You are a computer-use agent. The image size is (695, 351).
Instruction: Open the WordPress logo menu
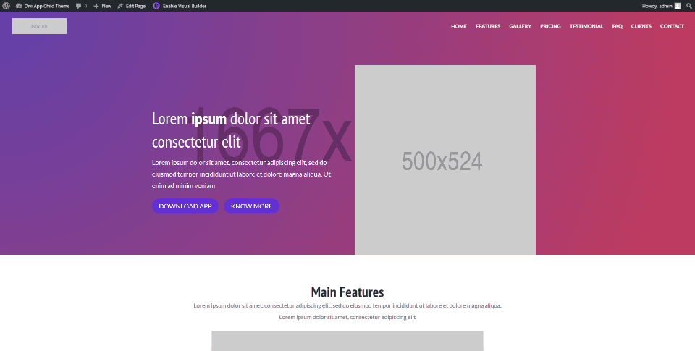(x=7, y=6)
